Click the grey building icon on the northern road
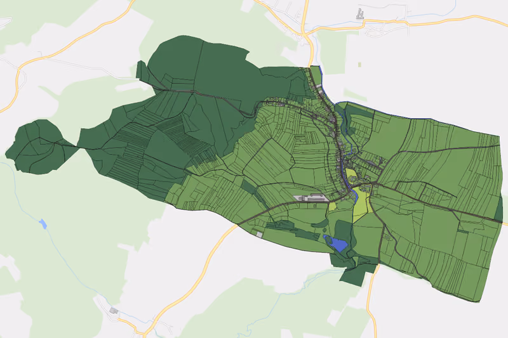This screenshot has width=508, height=338. click(360, 14)
